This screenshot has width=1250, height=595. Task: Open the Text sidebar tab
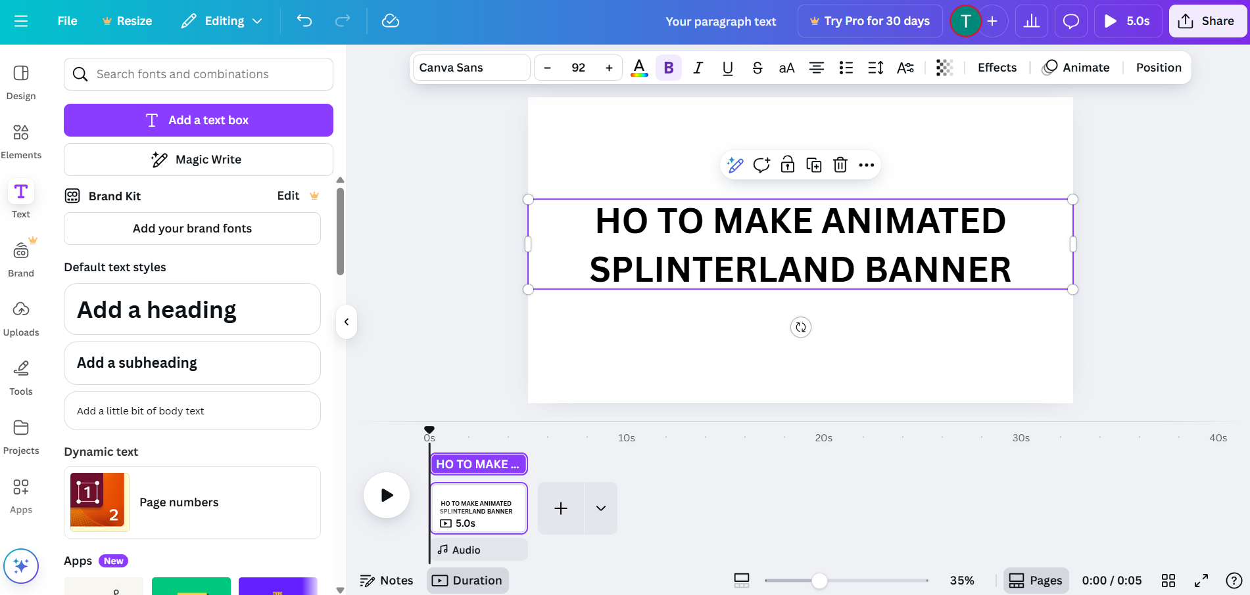(x=21, y=200)
